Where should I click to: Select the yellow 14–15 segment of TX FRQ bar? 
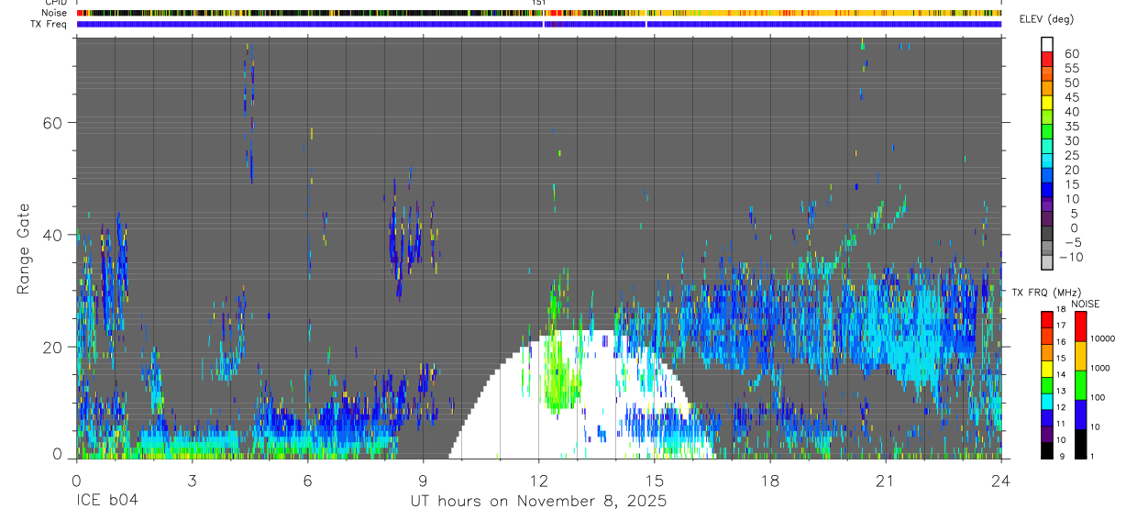tap(1047, 368)
